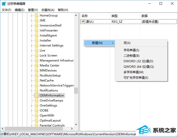Click the Registry Editor app icon in title bar
The image size is (178, 137).
click(x=4, y=3)
